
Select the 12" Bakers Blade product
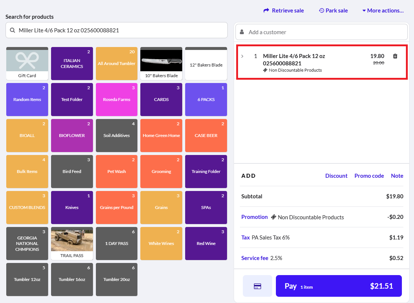point(206,64)
